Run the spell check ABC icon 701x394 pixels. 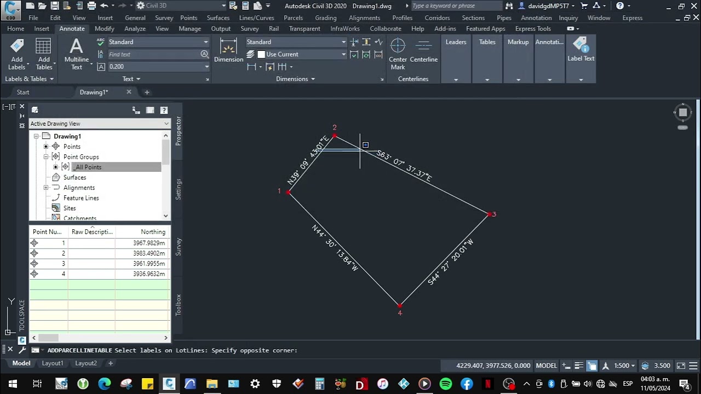tap(101, 42)
